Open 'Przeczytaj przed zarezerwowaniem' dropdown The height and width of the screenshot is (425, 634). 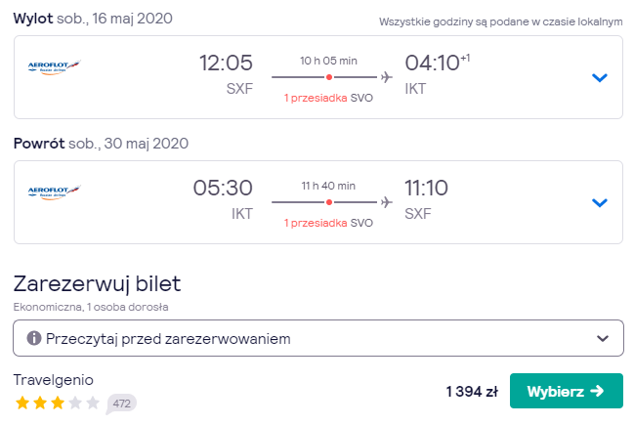(318, 338)
